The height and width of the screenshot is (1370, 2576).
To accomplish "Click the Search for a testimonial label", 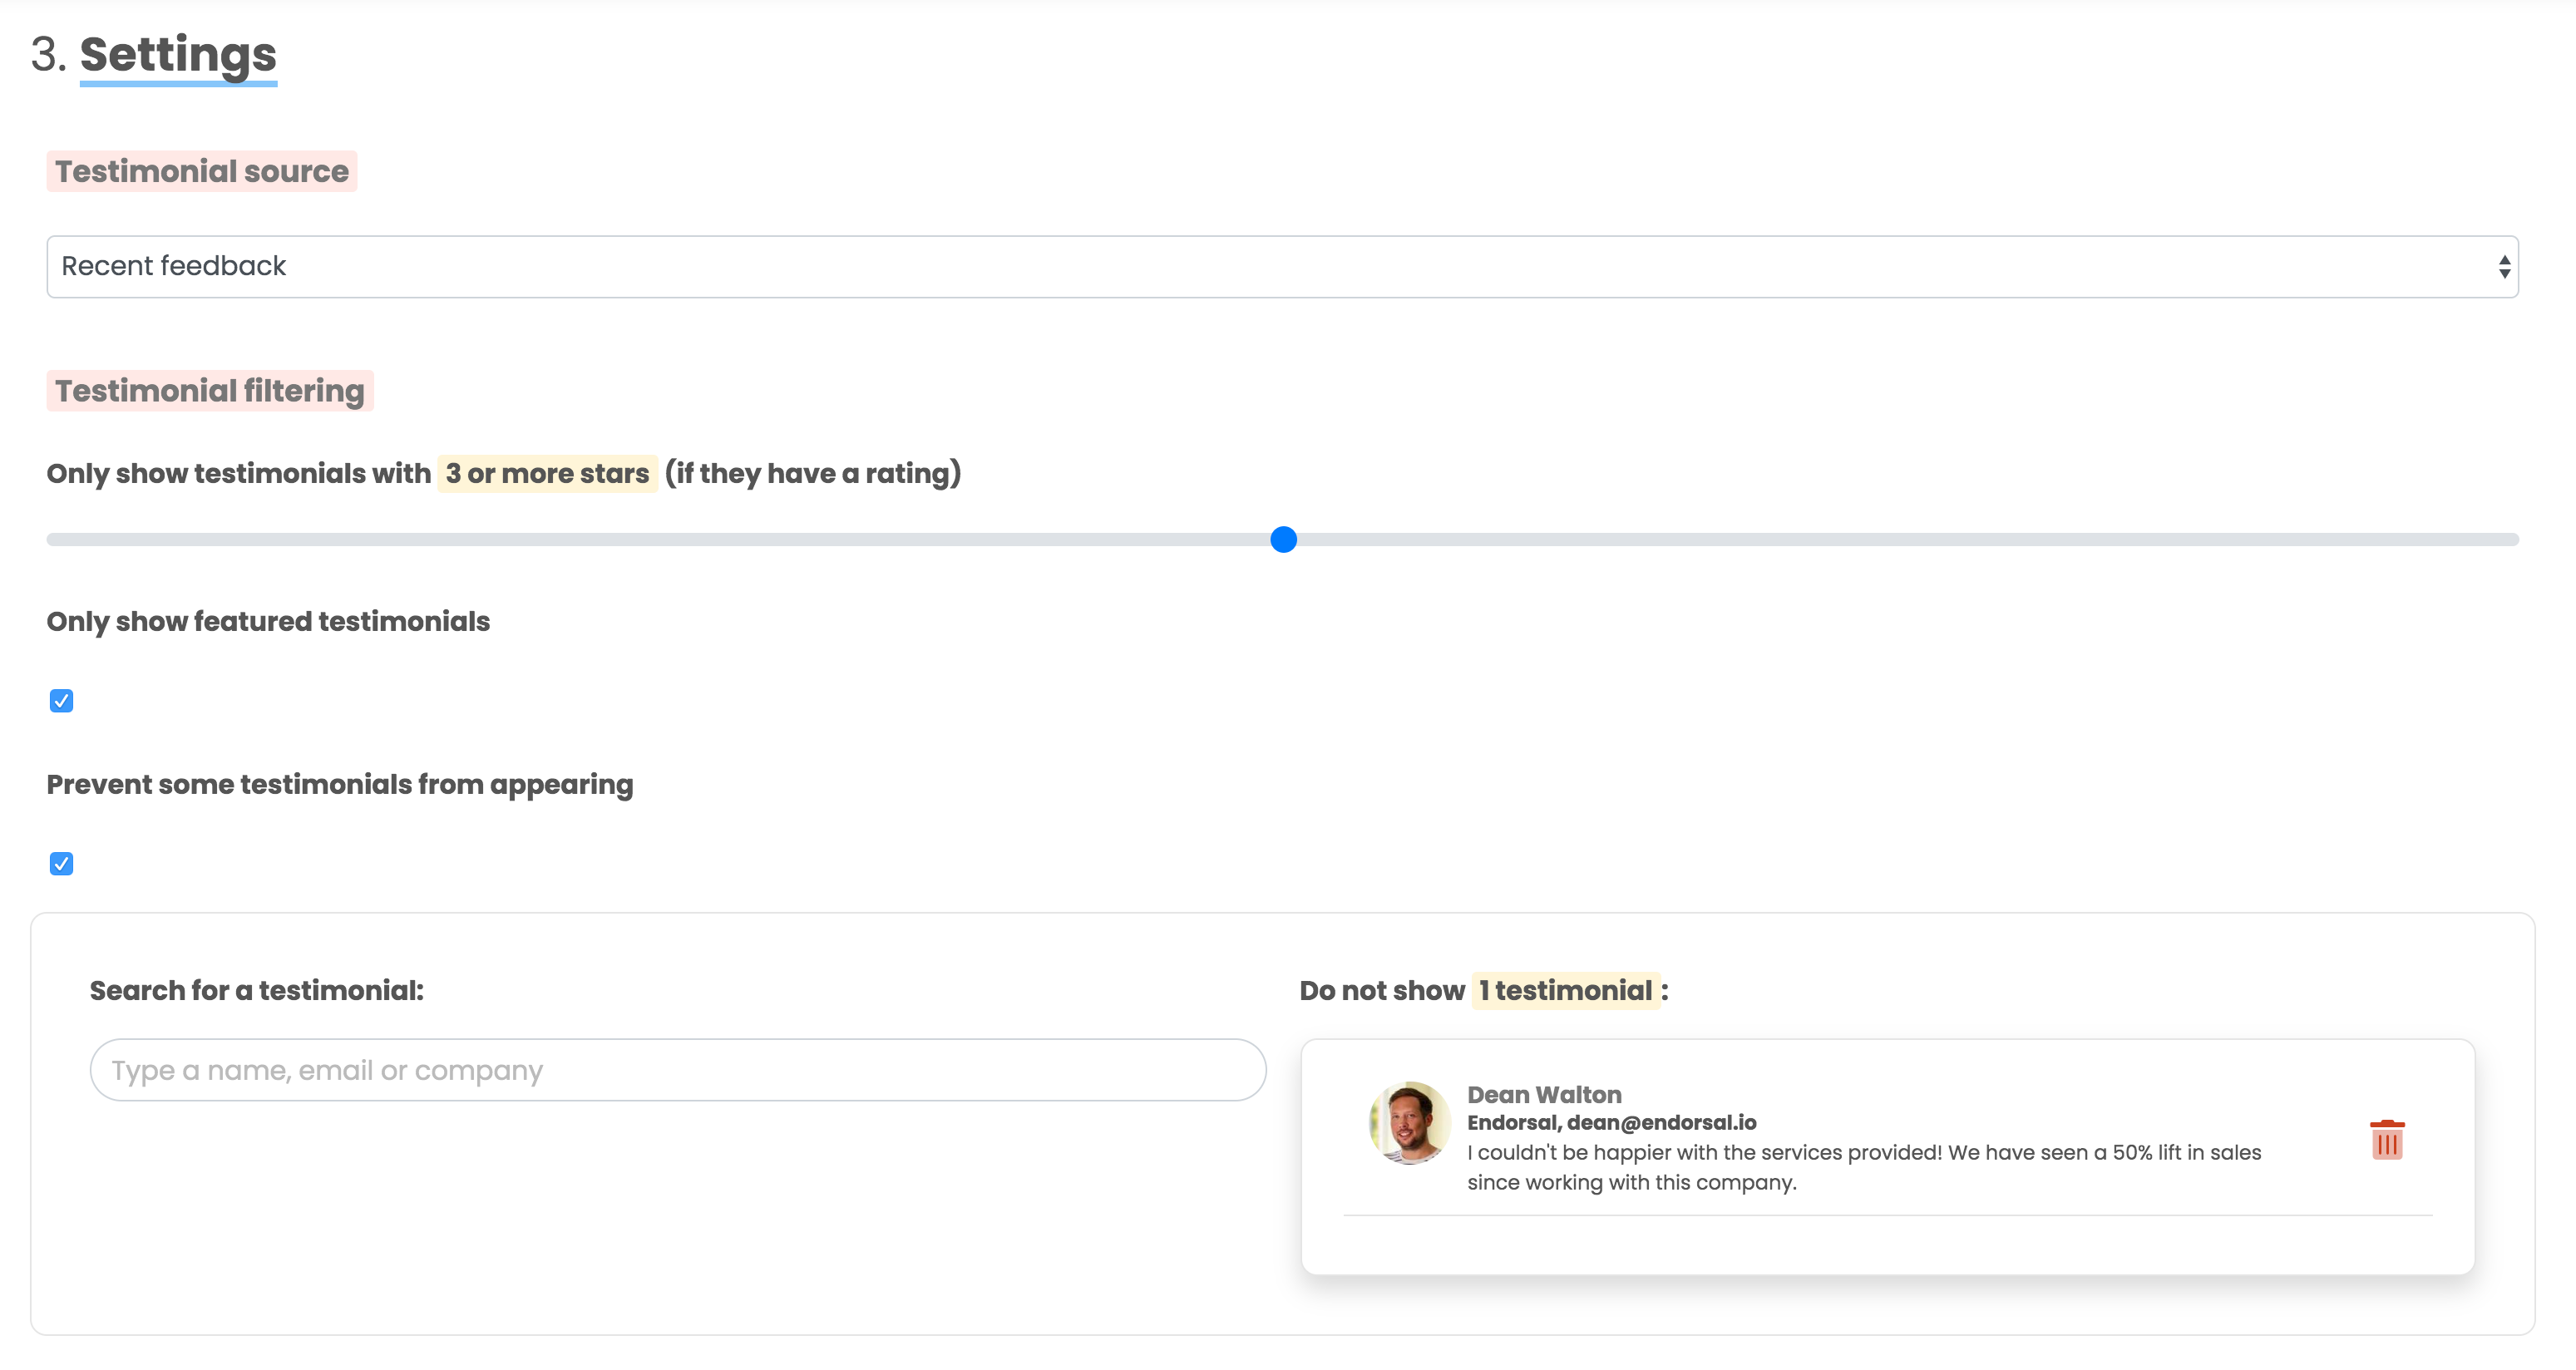I will [x=257, y=990].
